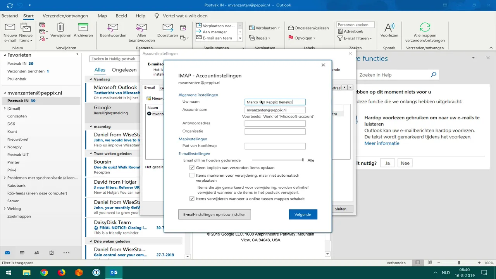Open more navigation options (three dots)
496x279 pixels.
(66, 253)
